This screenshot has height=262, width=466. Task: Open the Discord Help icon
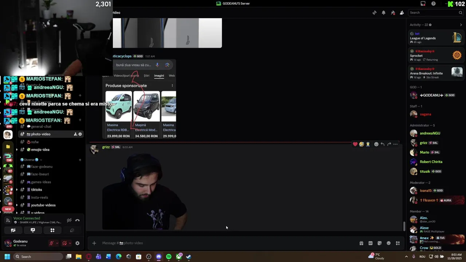(x=433, y=4)
